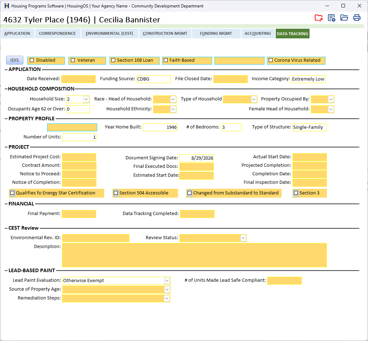Click the Estimated Project Cost field

pyautogui.click(x=79, y=157)
